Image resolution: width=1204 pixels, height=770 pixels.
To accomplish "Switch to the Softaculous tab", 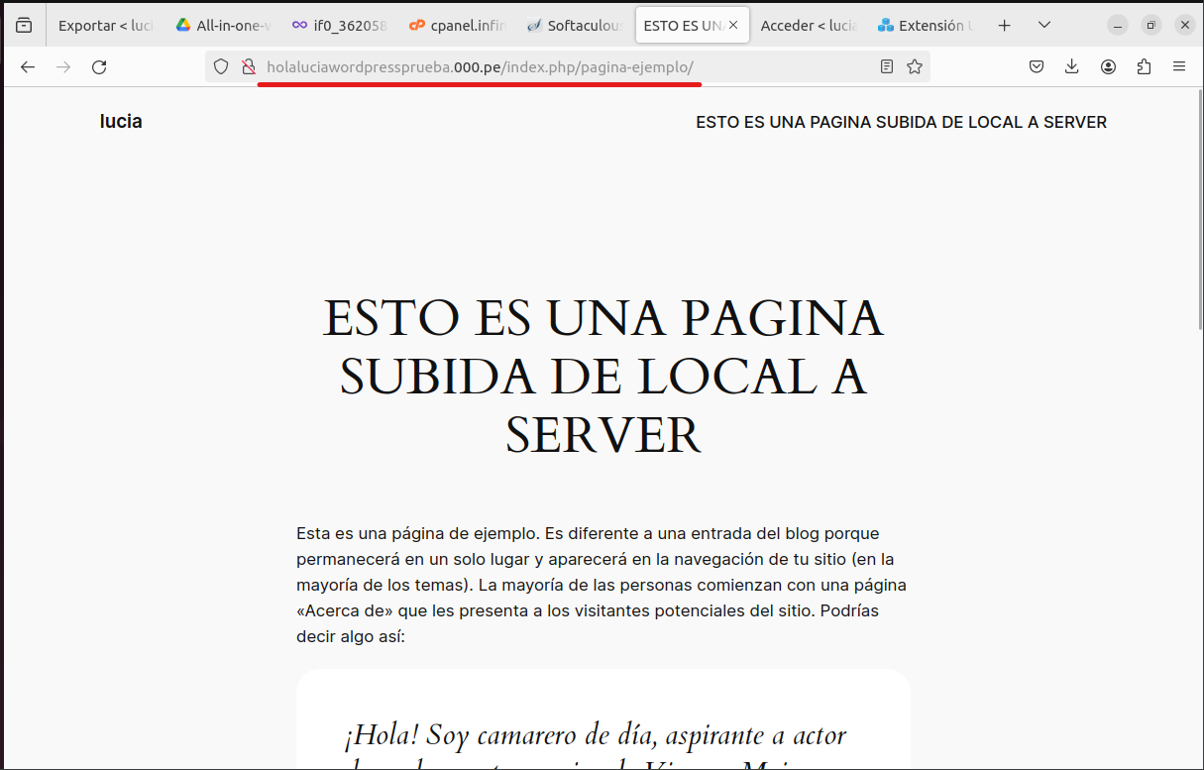I will 575,24.
